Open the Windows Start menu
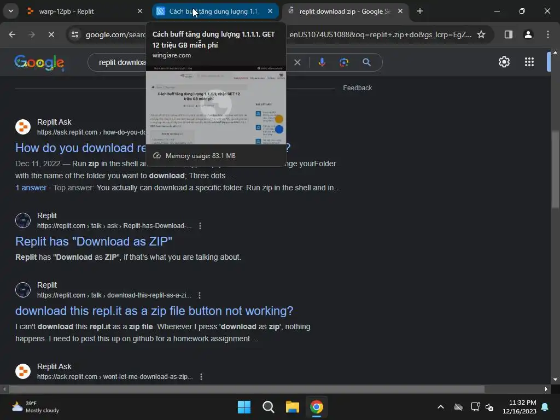Screen dimensions: 560x420 click(x=244, y=407)
